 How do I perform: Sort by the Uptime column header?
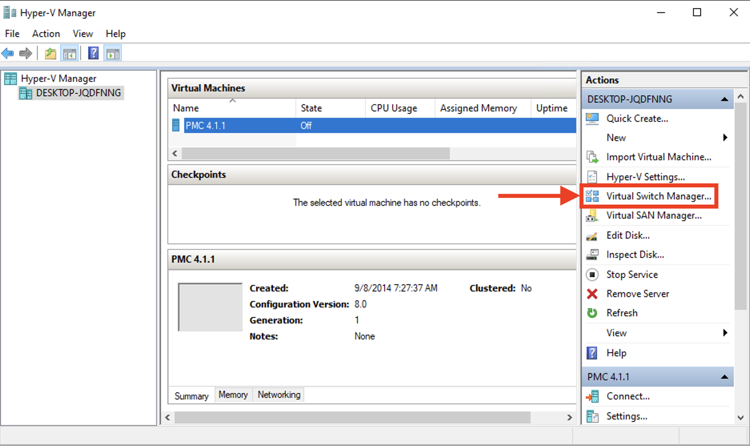point(553,108)
